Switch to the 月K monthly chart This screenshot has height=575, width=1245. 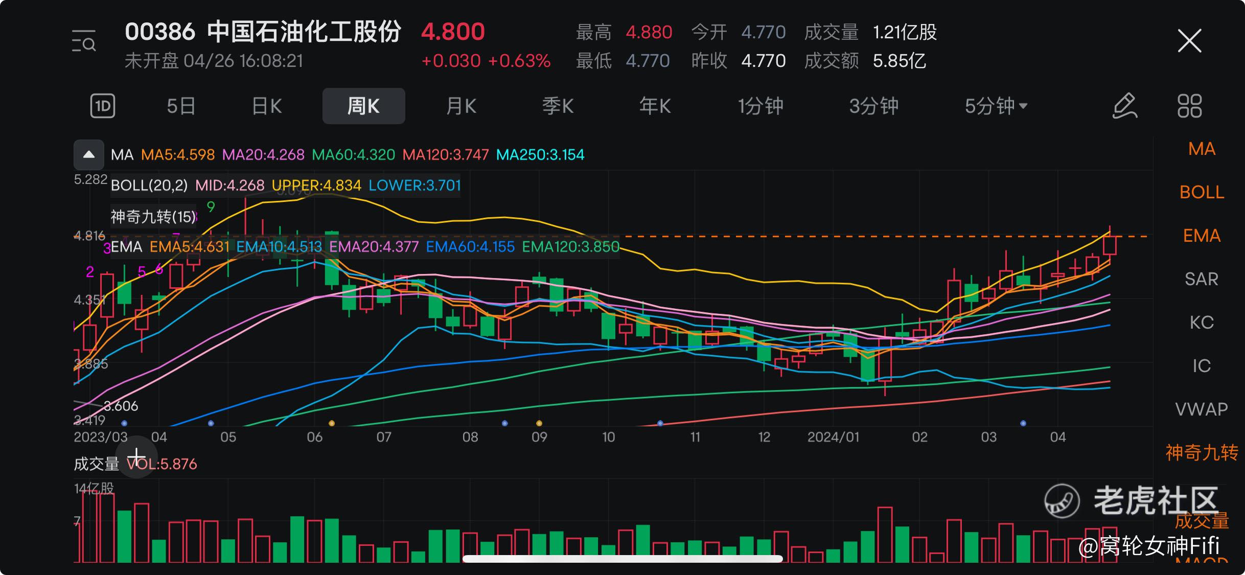(x=461, y=106)
